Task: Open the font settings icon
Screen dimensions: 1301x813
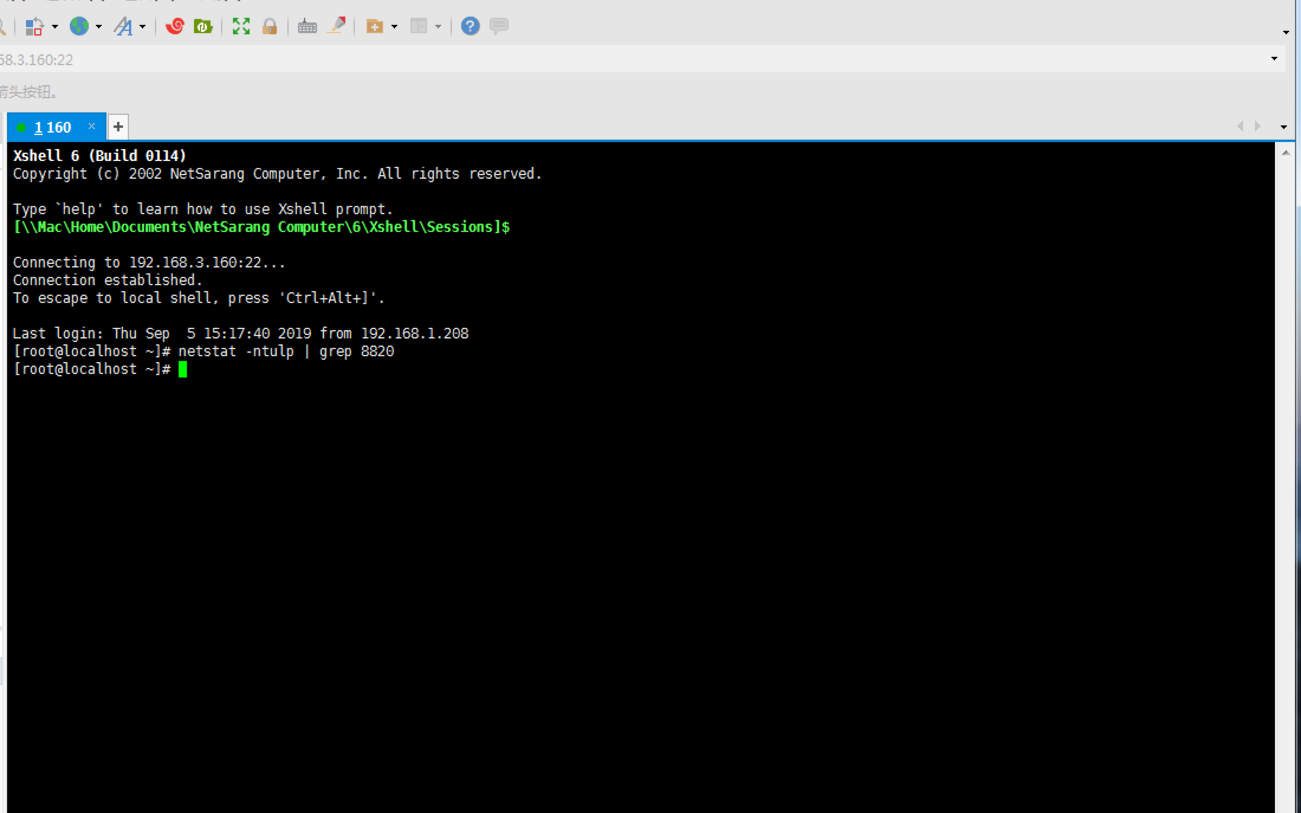Action: pyautogui.click(x=124, y=27)
